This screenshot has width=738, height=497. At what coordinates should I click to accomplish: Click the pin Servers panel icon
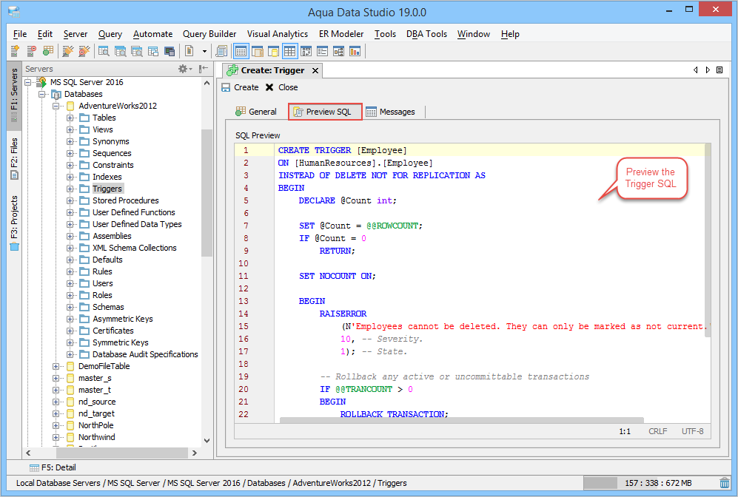coord(204,69)
